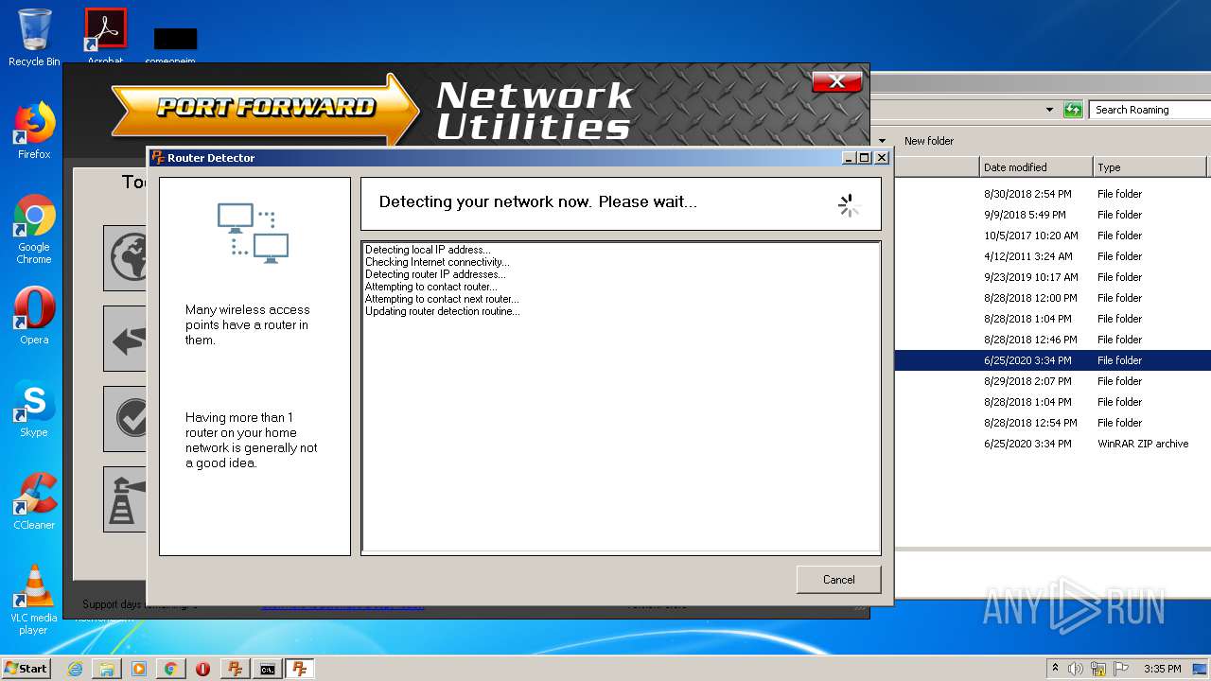The height and width of the screenshot is (681, 1211).
Task: Click the lighthouse tool icon
Action: (x=126, y=499)
